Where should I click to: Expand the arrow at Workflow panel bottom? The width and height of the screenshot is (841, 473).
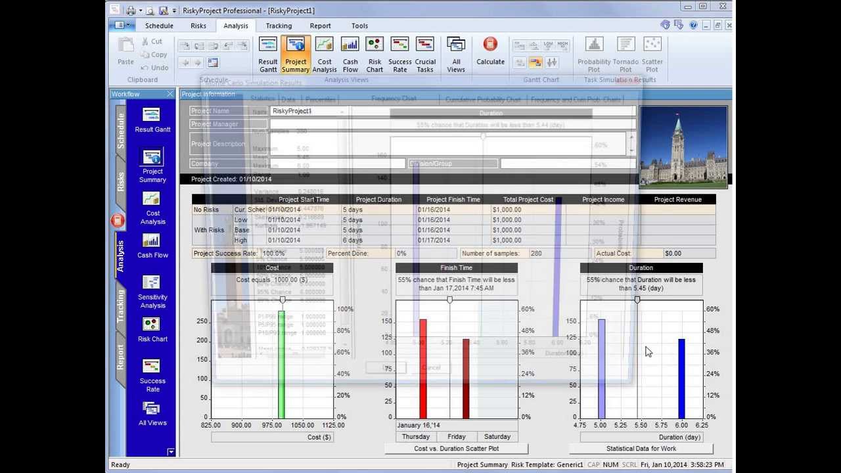coord(171,452)
